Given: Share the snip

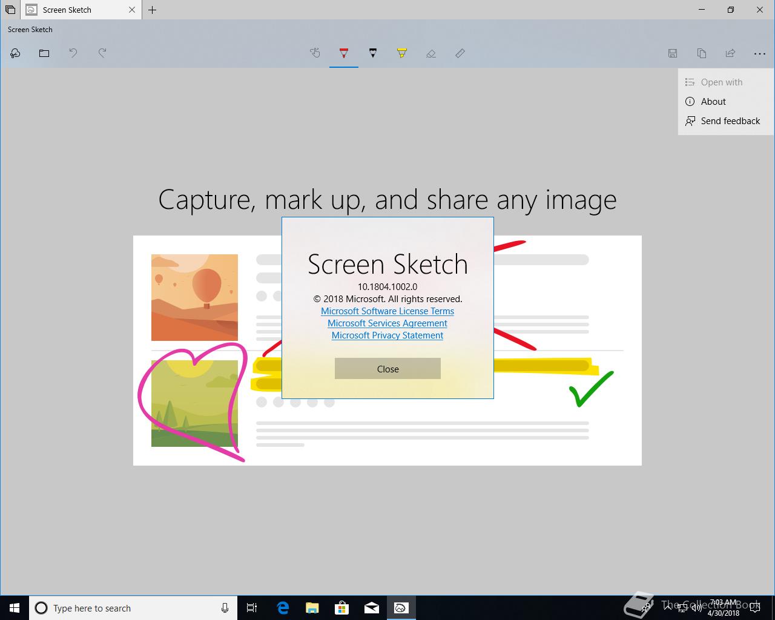Looking at the screenshot, I should point(731,53).
